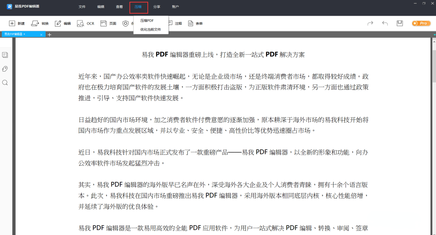Click the line starting 易我 PDF 编辑器是一款易用高效
The height and width of the screenshot is (235, 436).
223,228
